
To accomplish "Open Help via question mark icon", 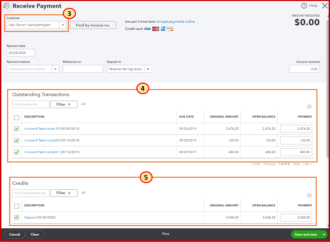I will click(304, 6).
